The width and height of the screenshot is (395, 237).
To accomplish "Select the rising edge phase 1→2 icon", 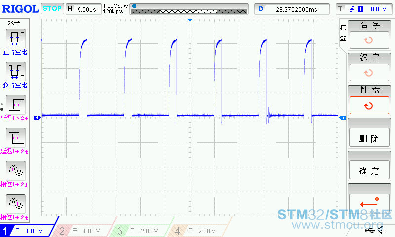I will pos(16,171).
